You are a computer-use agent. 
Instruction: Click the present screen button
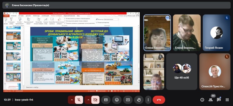(128, 100)
